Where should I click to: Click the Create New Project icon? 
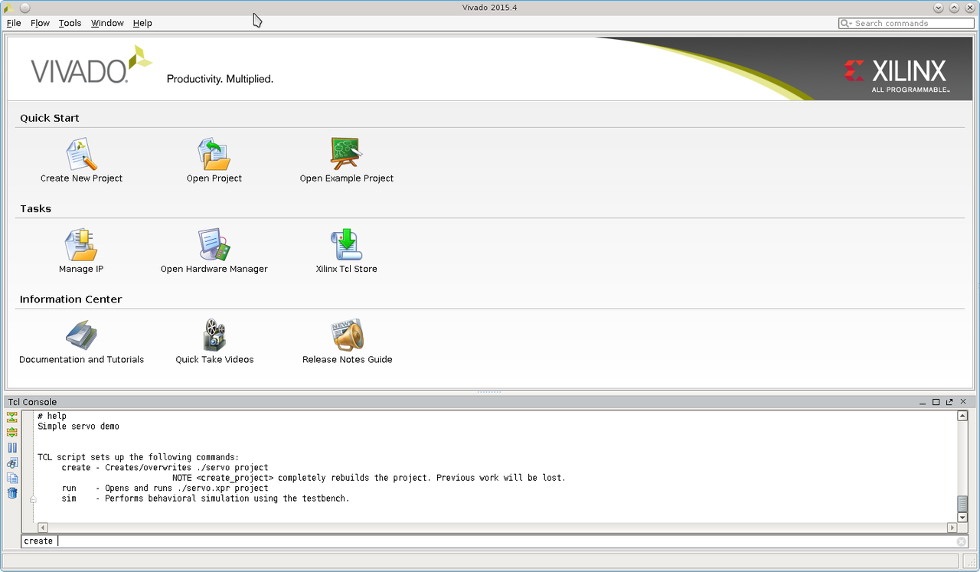coord(81,154)
